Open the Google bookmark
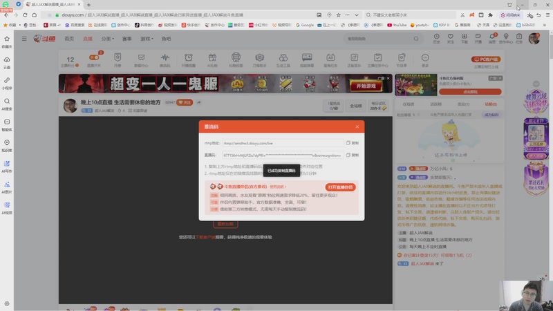553x311 pixels. pos(305,25)
